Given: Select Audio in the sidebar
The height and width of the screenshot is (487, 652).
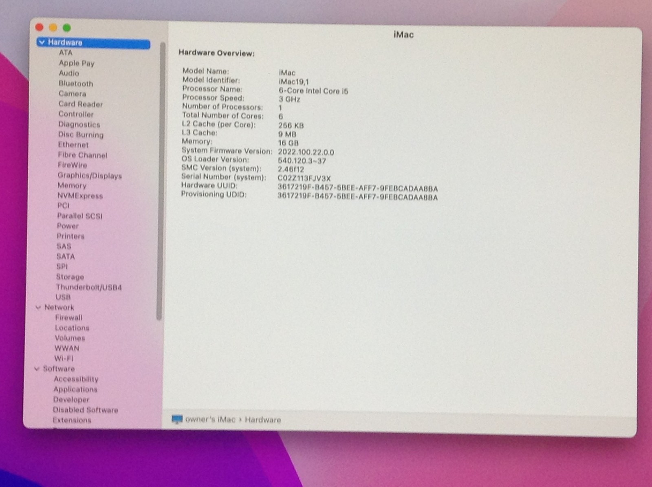Looking at the screenshot, I should click(69, 73).
